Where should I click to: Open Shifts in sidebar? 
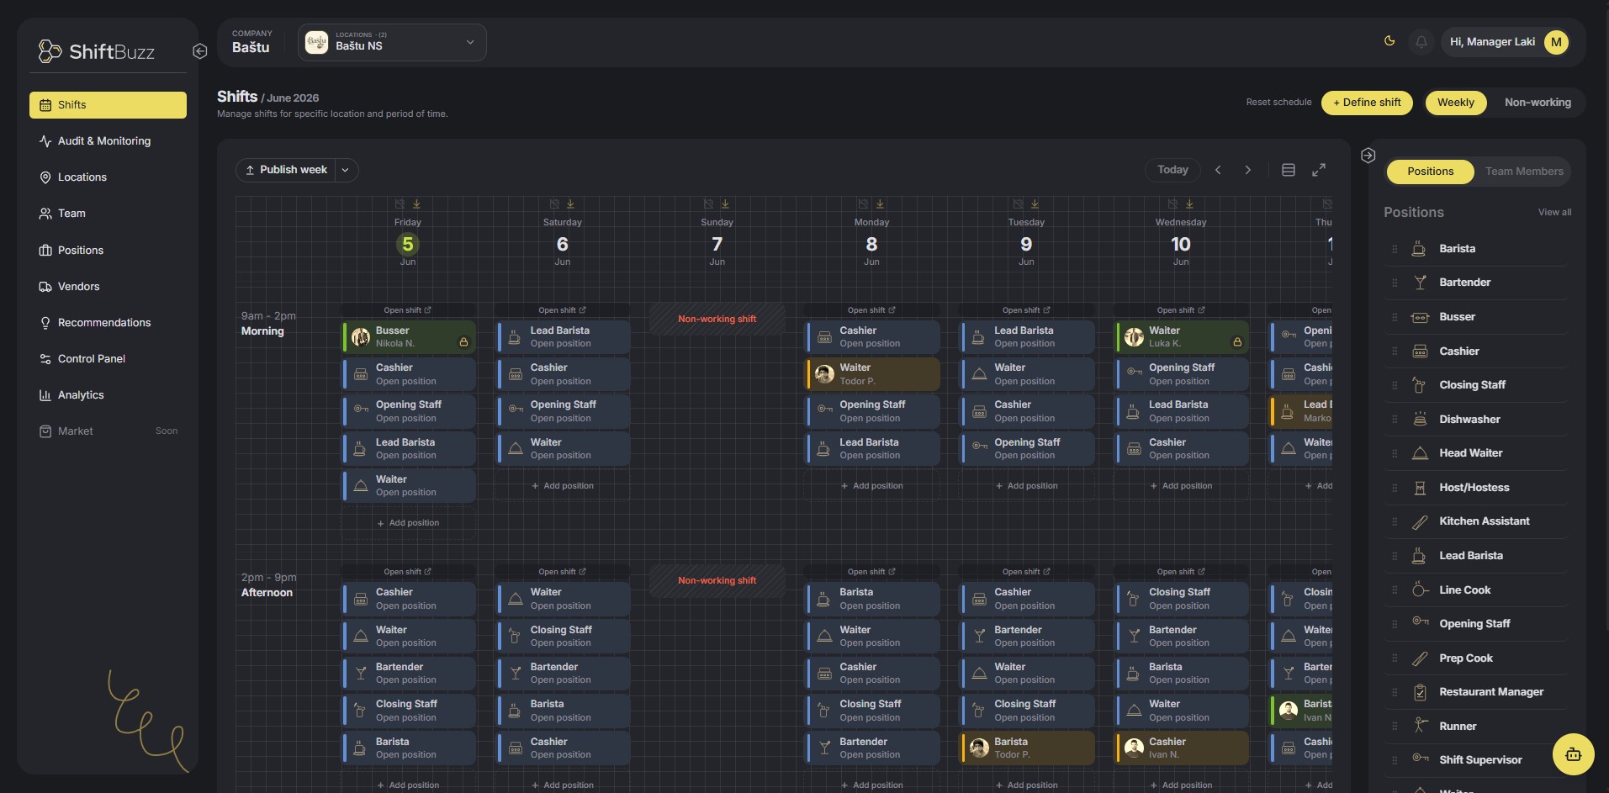(108, 105)
